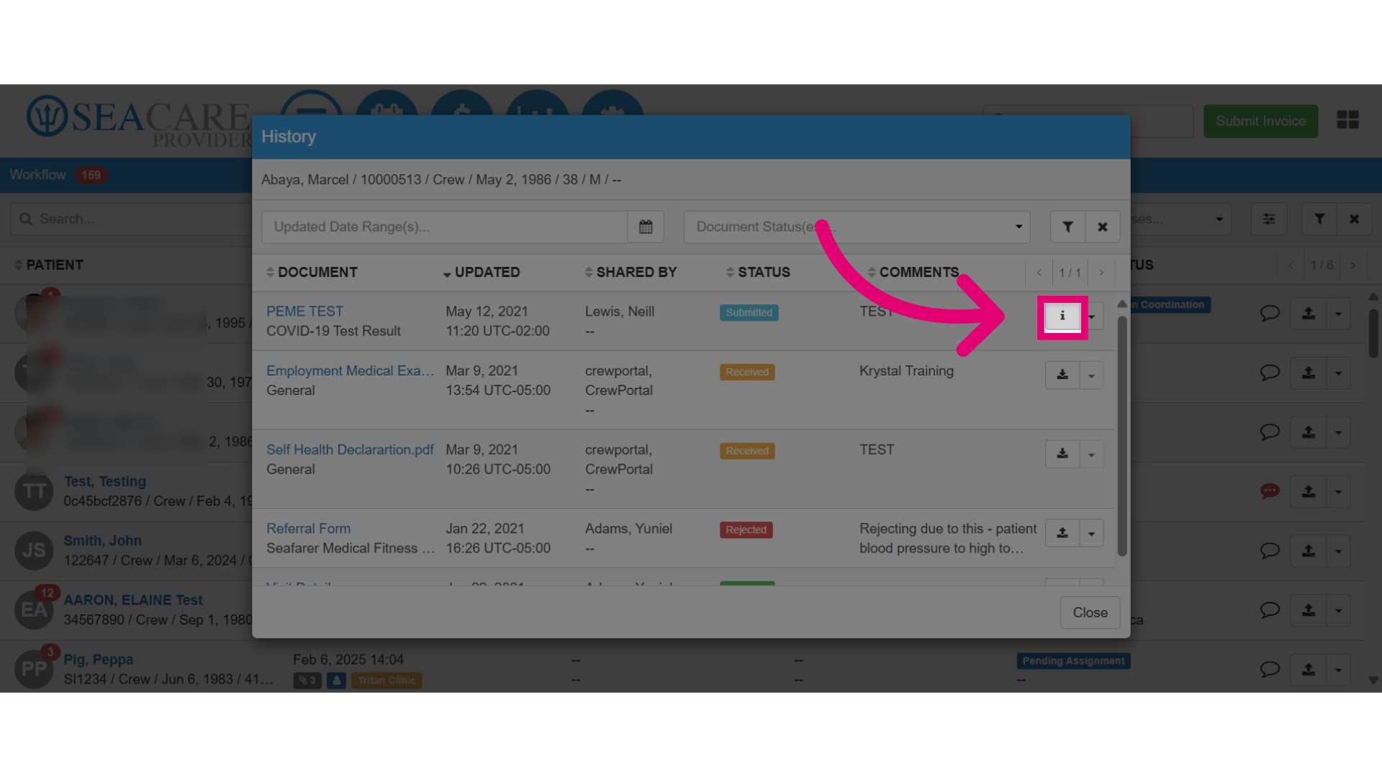Go to previous page in History
This screenshot has height=777, width=1382.
coord(1039,273)
